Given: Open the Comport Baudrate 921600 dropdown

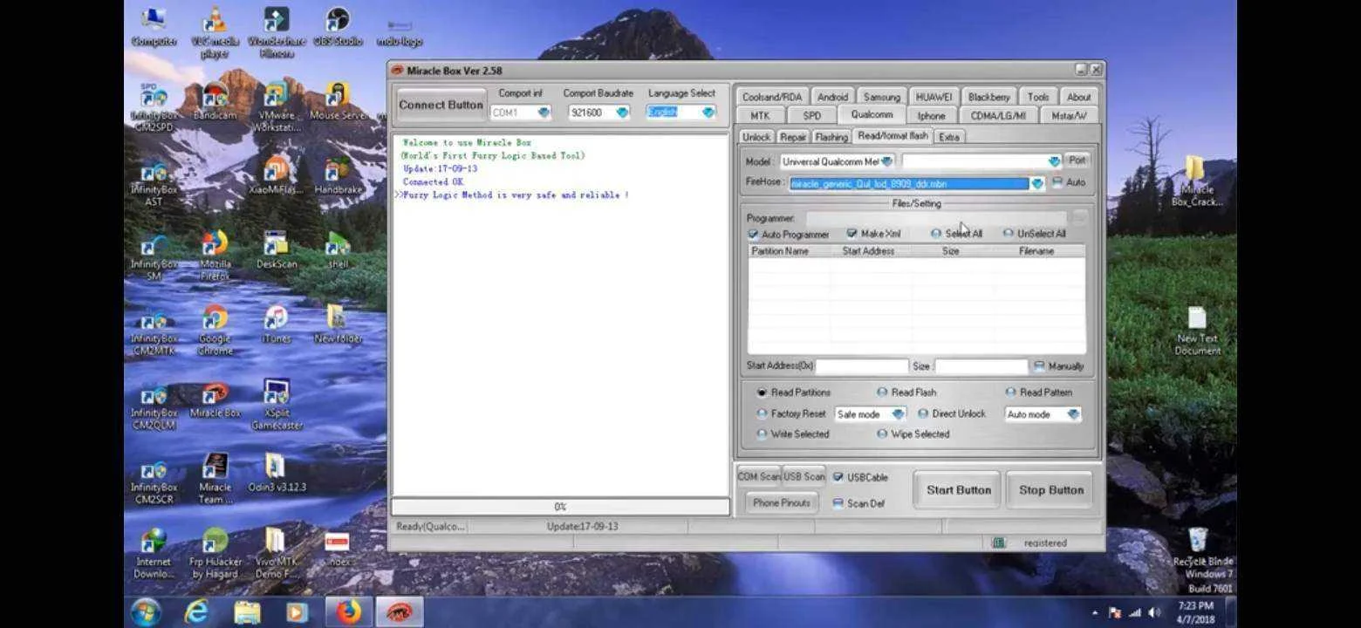Looking at the screenshot, I should 622,113.
